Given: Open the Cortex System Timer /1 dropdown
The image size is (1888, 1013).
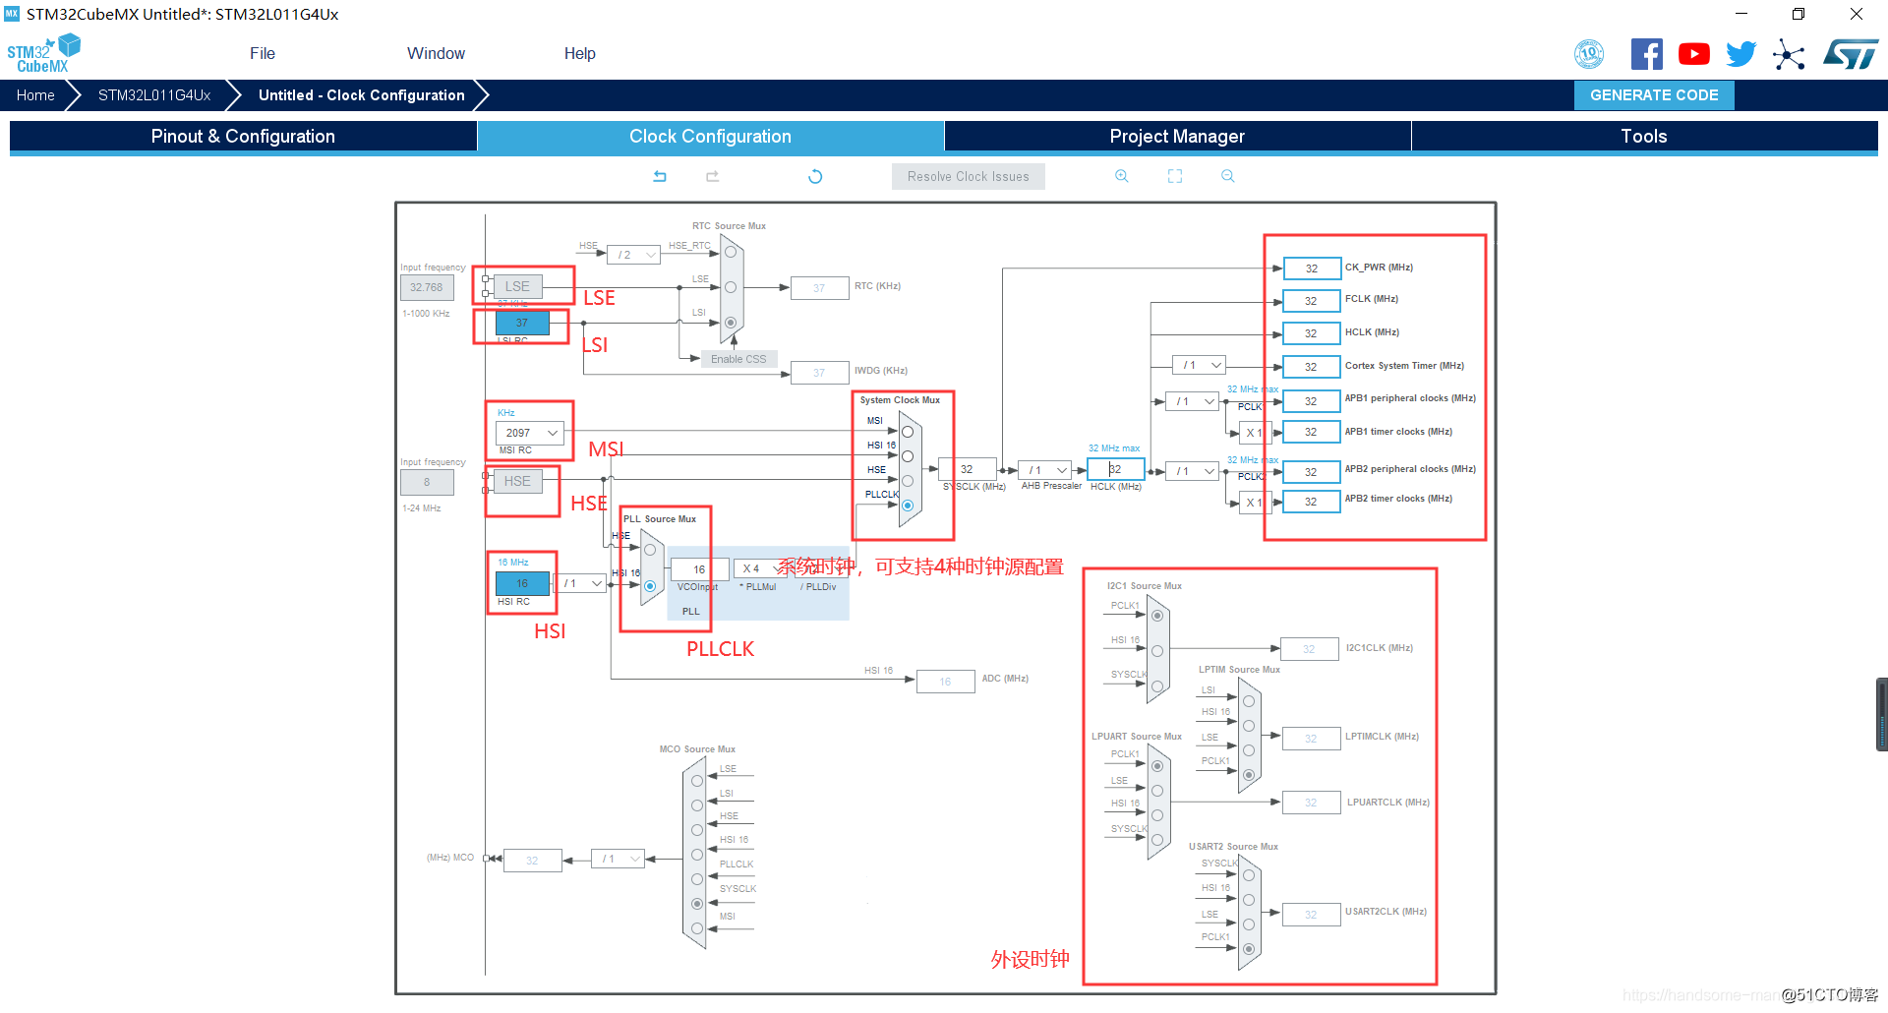Looking at the screenshot, I should click(x=1200, y=365).
